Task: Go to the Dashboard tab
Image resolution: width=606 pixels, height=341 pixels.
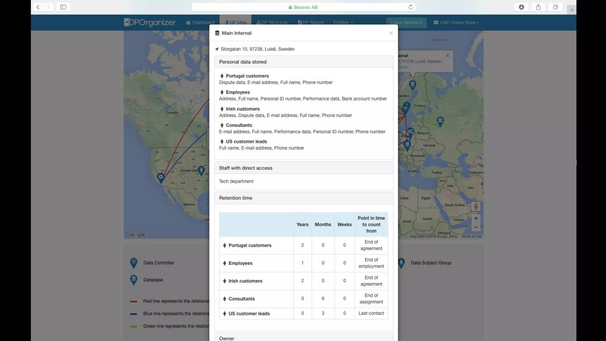Action: coord(200,22)
